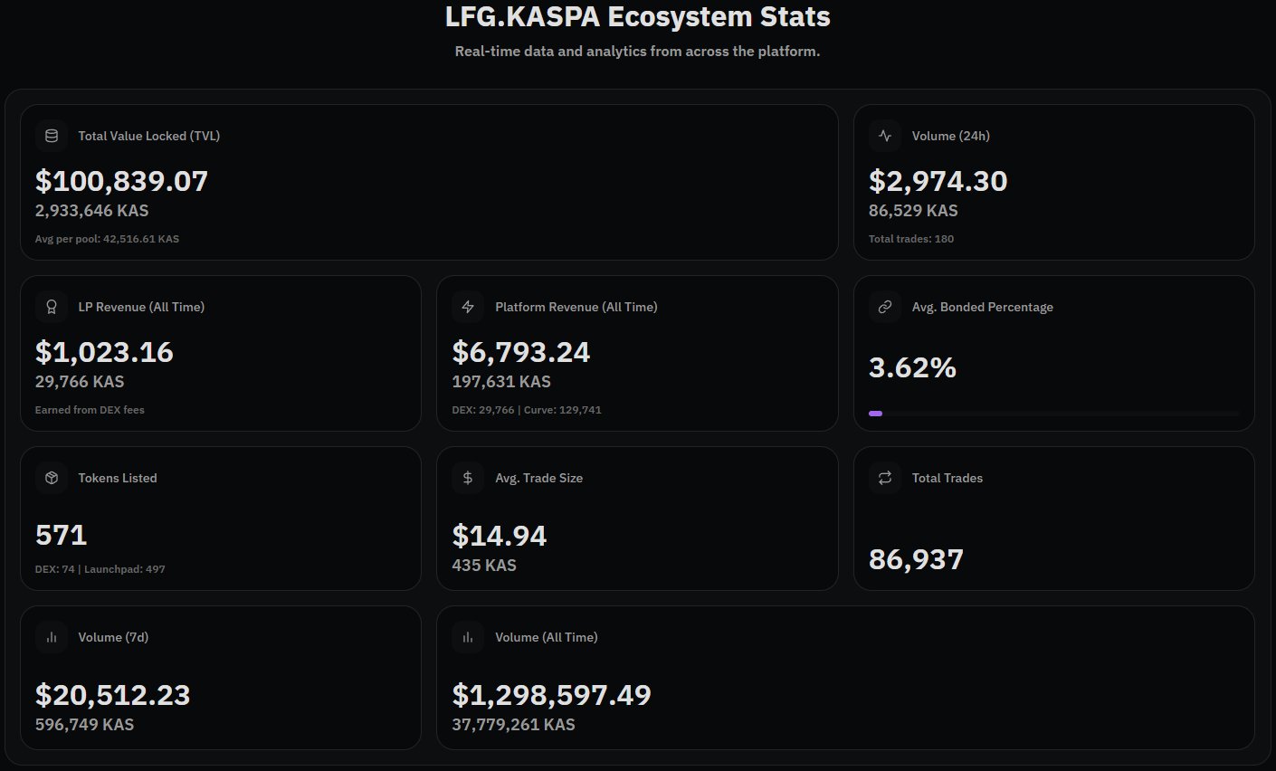Click the lightning bolt icon for Platform Revenue
This screenshot has width=1276, height=771.
point(468,307)
